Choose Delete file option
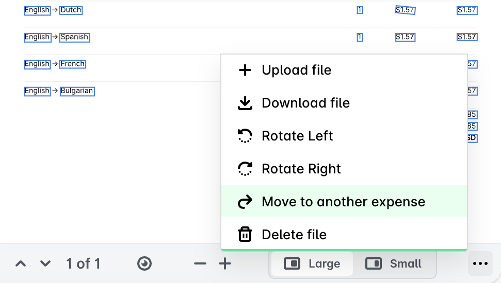This screenshot has width=501, height=283. point(344,234)
